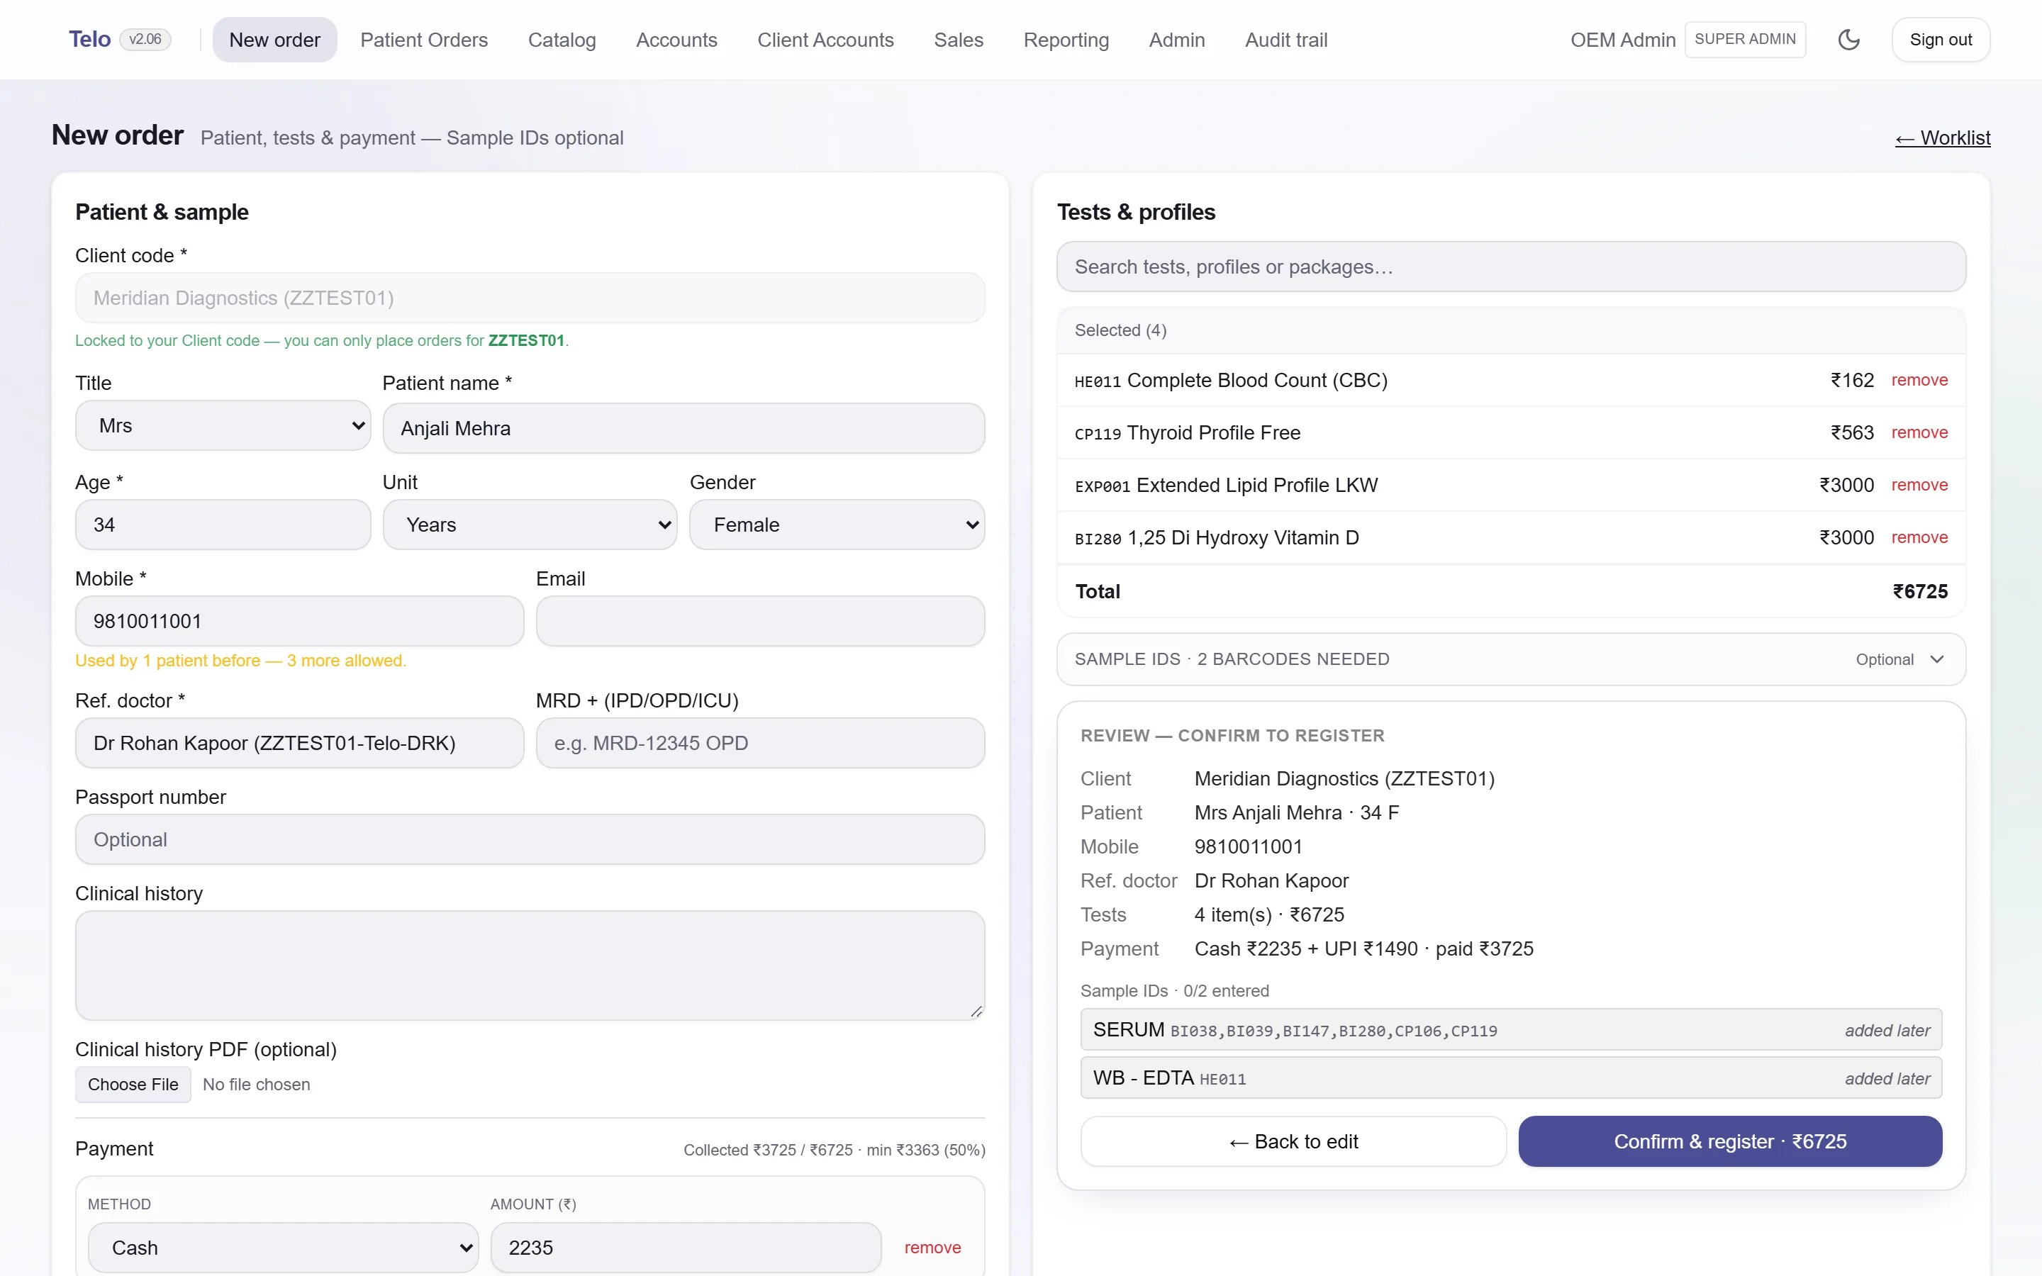Open the Gender dropdown showing Female

coord(837,524)
